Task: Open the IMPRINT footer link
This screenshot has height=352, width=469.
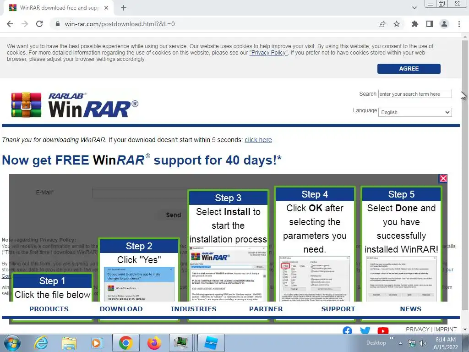Action: coord(445,329)
